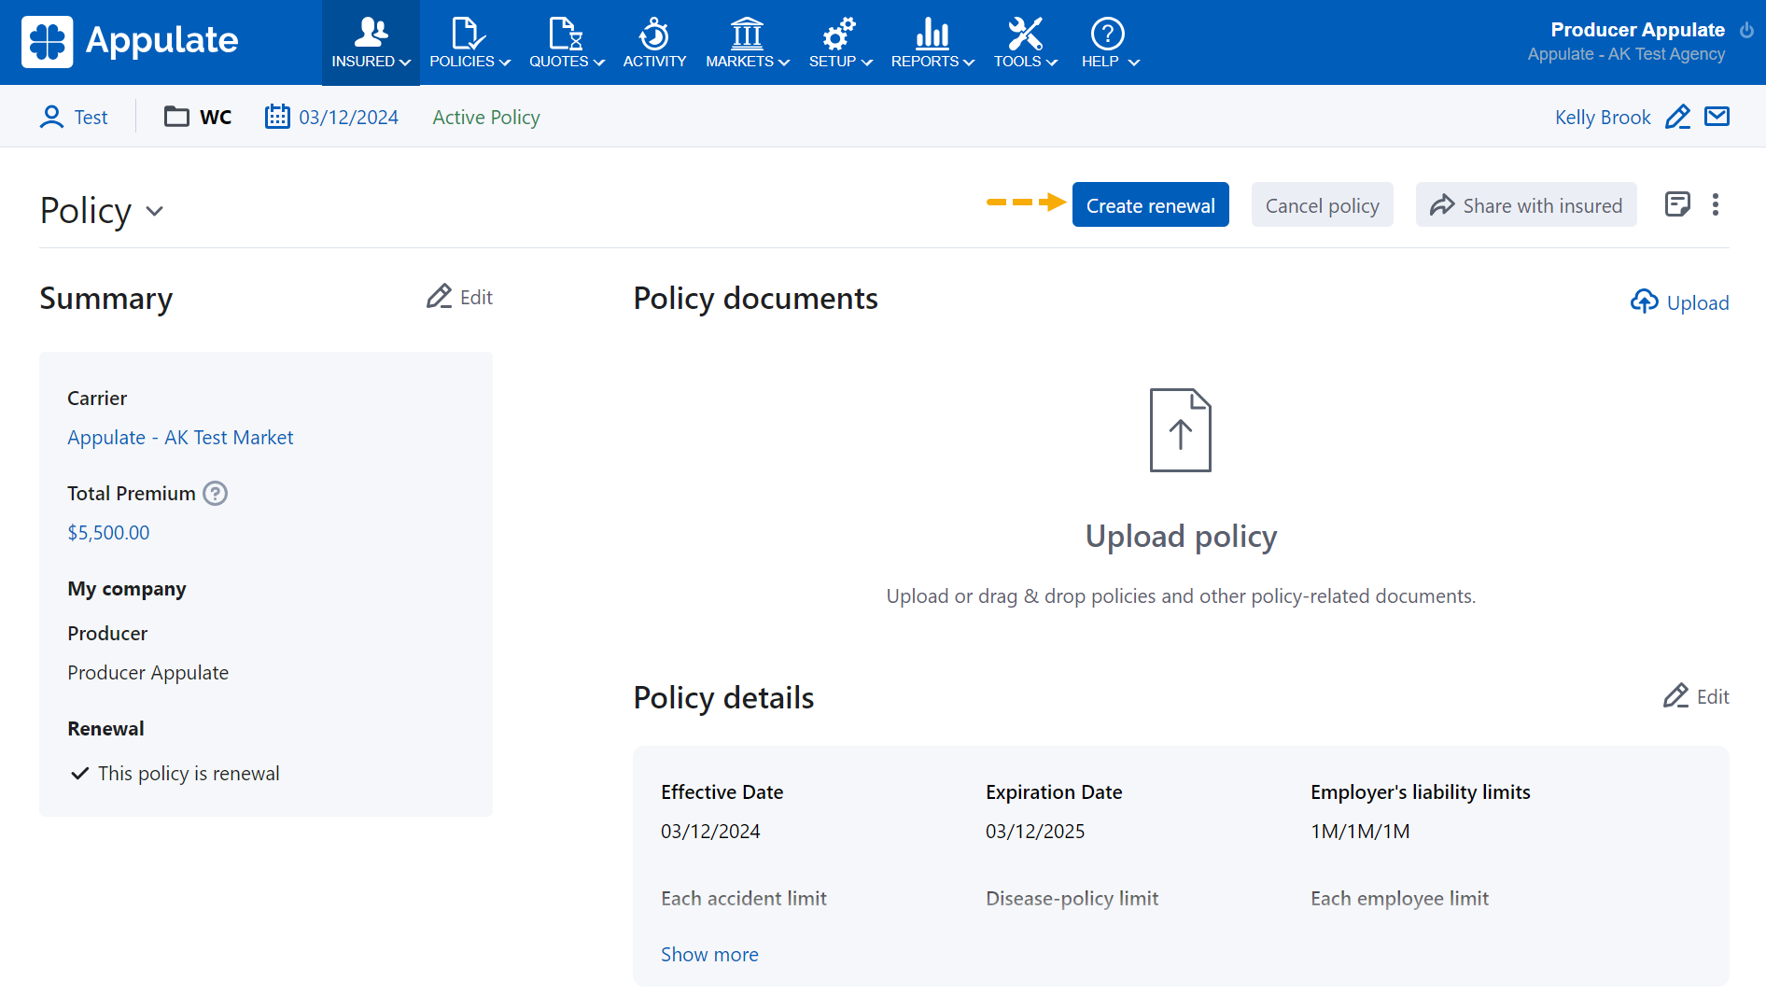
Task: Click the Appulate clover logo icon
Action: 47,42
